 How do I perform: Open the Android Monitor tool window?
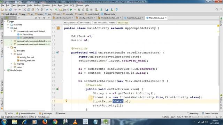coord(26,114)
